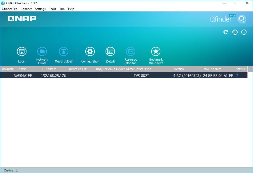Click the On-line: 1. status text
Viewport: 253px width, 173px height.
click(x=11, y=170)
